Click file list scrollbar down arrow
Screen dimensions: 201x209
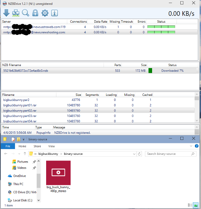pyautogui.click(x=197, y=121)
